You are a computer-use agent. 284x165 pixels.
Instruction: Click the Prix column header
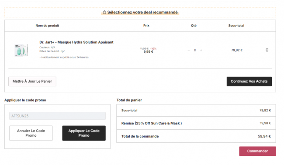146,26
